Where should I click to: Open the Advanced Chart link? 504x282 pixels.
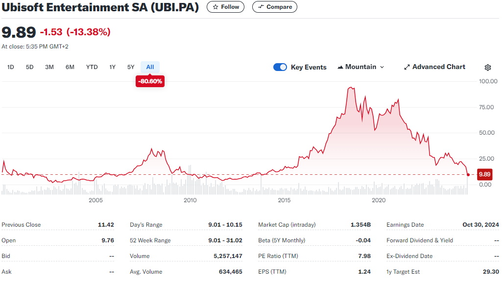(434, 67)
